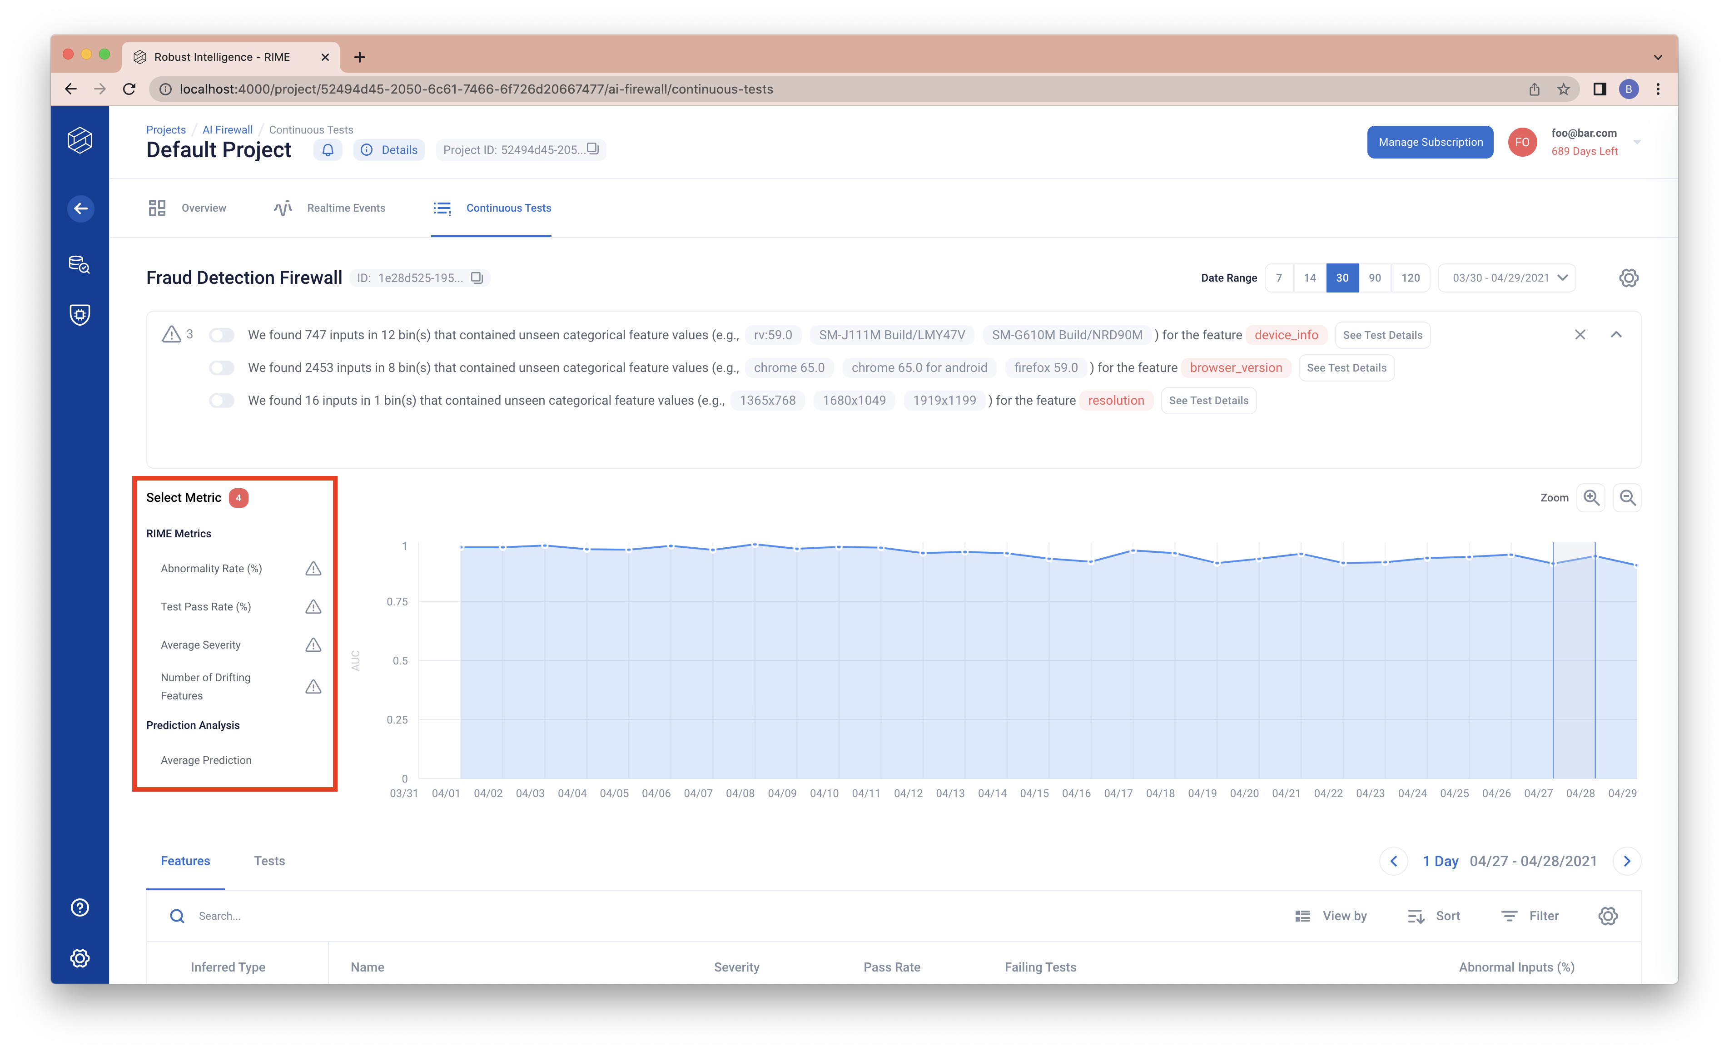Select 14 day date range

1309,278
